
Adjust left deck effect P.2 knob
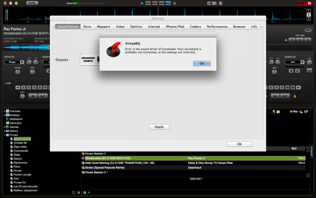point(36,62)
